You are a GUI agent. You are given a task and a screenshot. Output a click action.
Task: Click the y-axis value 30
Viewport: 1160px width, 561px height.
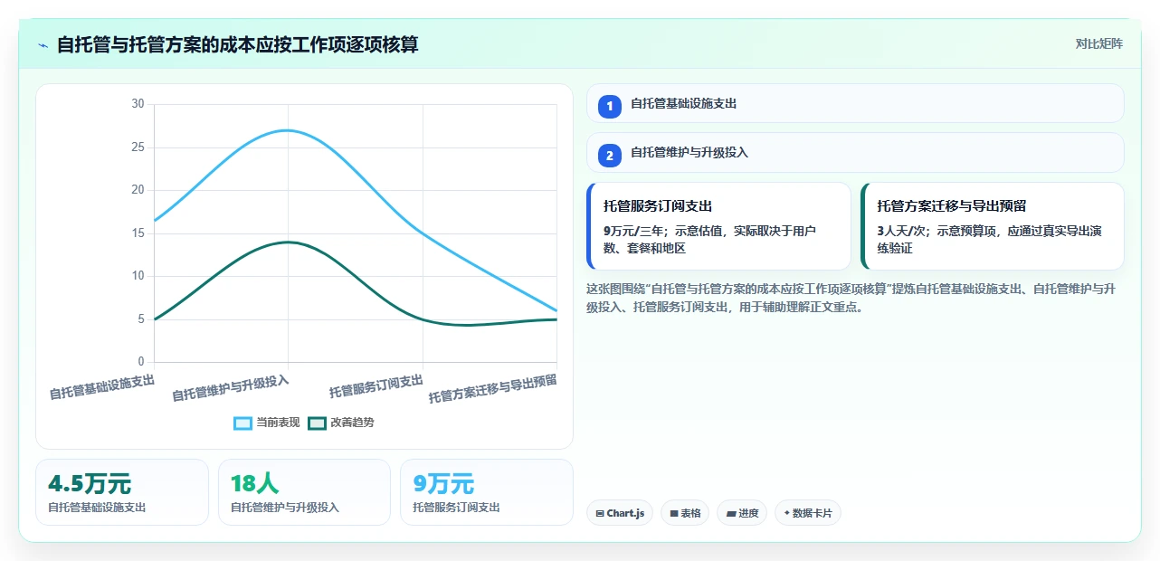(138, 104)
